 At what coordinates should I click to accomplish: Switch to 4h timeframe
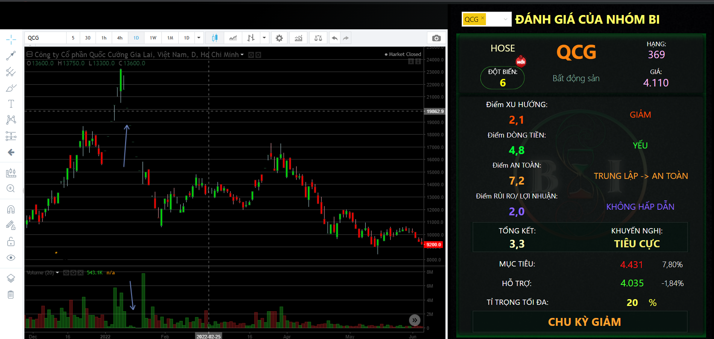(x=120, y=38)
